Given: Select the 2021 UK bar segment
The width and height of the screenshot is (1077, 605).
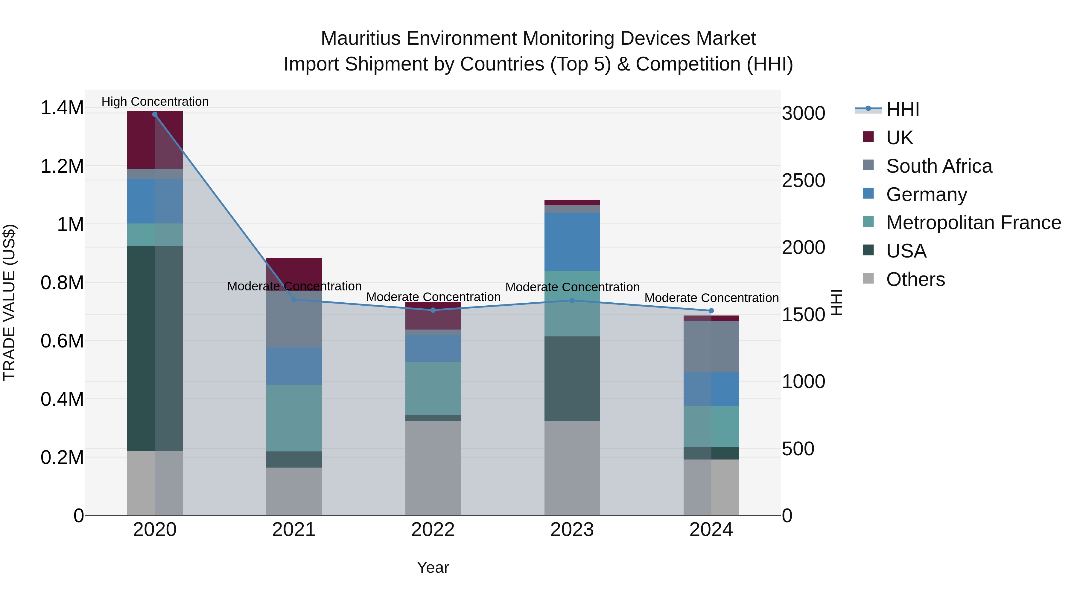Looking at the screenshot, I should tap(294, 274).
